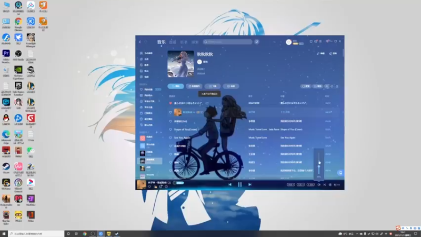
Task: Favorite the now playing song heart
Action: pyautogui.click(x=149, y=187)
